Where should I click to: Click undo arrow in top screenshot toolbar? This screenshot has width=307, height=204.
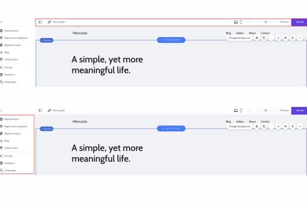pos(250,22)
